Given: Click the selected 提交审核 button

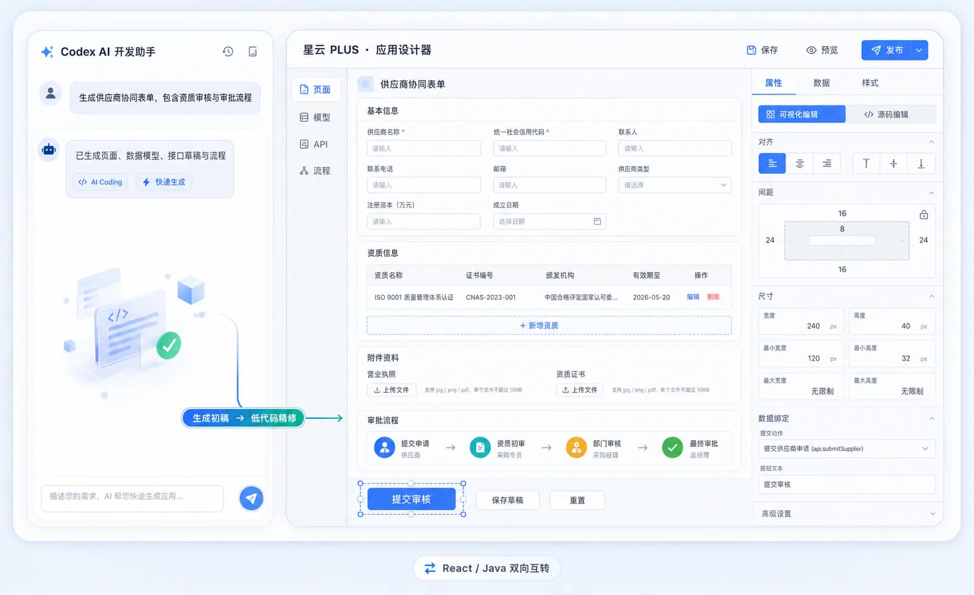Looking at the screenshot, I should click(x=411, y=499).
